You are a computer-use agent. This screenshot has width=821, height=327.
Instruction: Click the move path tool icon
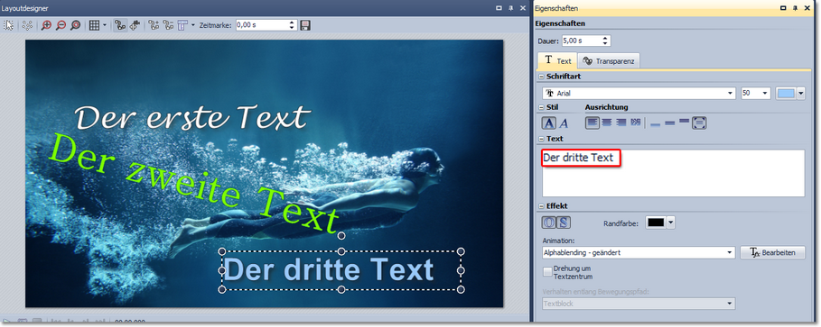tap(135, 25)
